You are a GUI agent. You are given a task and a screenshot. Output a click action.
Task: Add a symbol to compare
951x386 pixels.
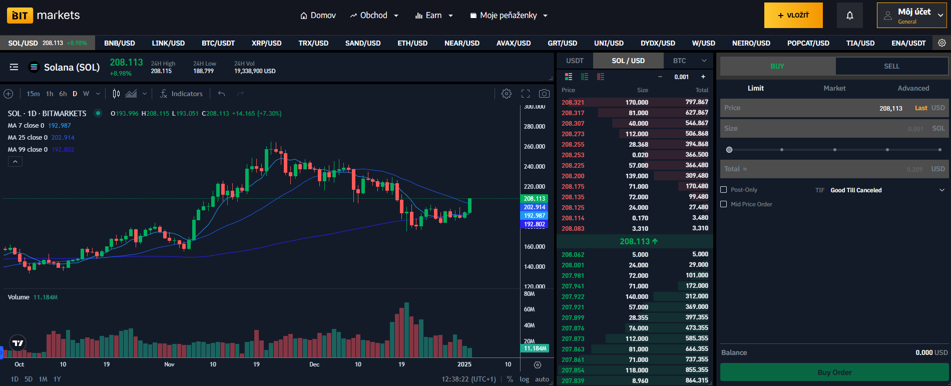pyautogui.click(x=9, y=94)
